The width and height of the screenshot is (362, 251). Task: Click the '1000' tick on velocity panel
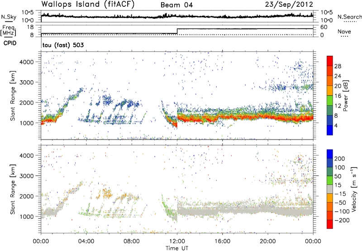coord(27,217)
